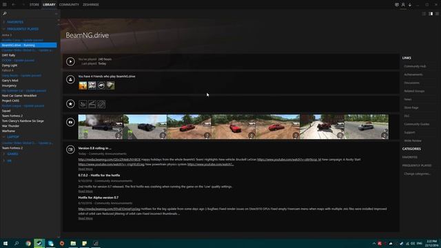Open the downloads arrow icon in header

[410, 5]
